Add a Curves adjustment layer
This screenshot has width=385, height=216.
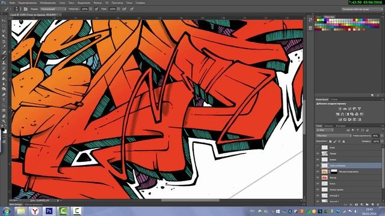pyautogui.click(x=350, y=109)
